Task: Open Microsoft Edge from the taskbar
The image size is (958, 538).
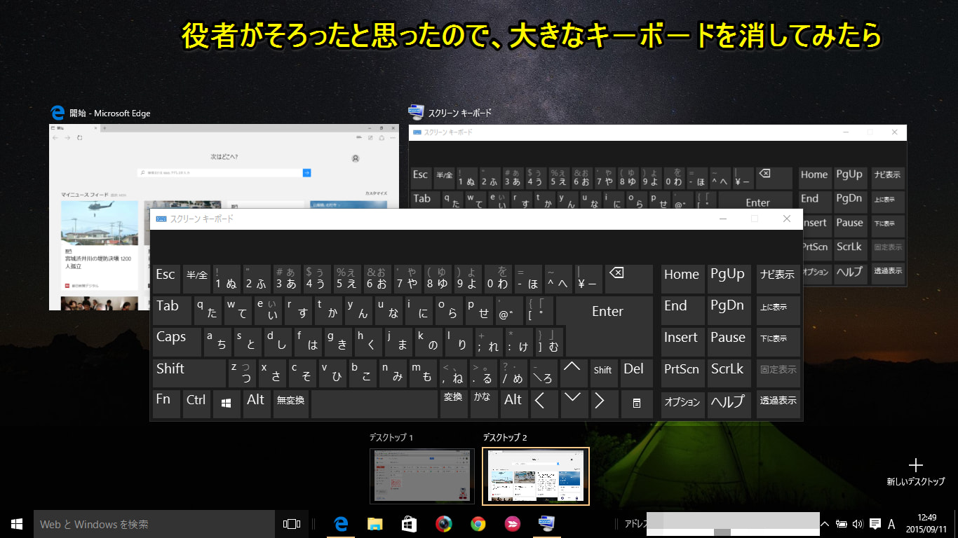Action: click(342, 524)
